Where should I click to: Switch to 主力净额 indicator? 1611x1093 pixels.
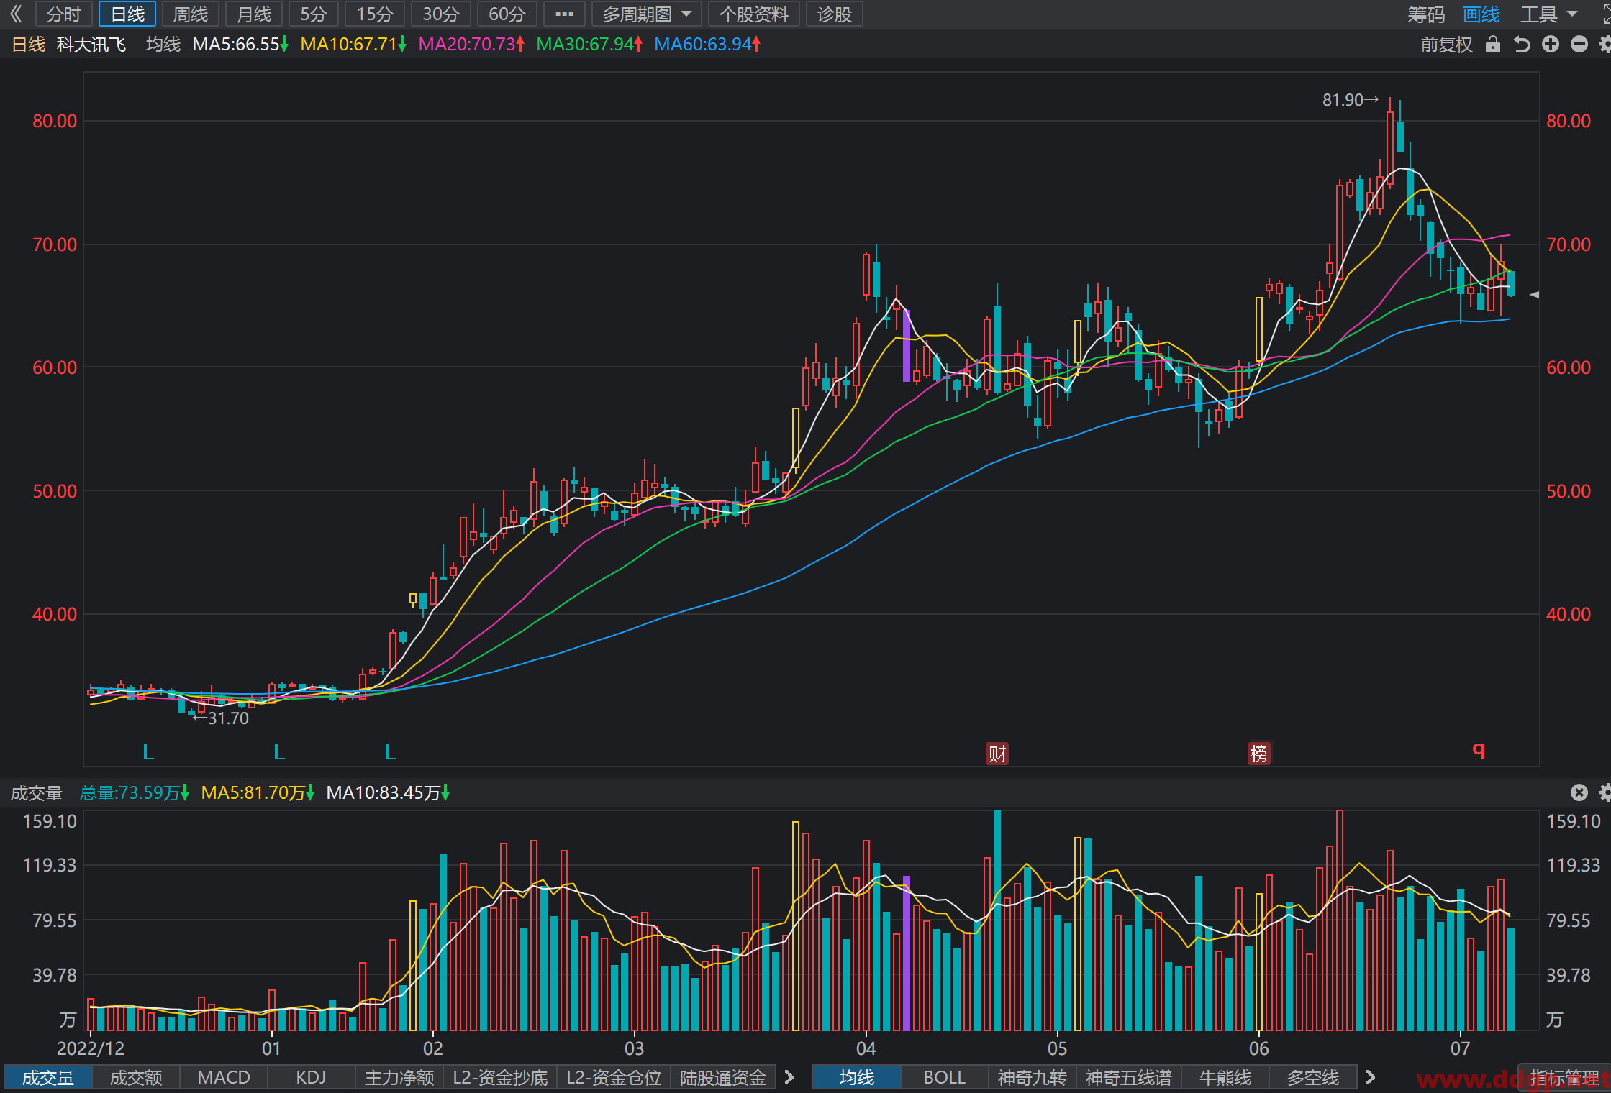click(399, 1078)
